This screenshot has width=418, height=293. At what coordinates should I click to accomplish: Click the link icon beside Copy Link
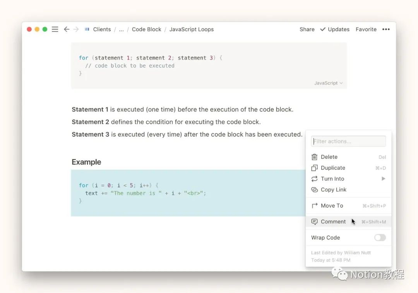(x=314, y=190)
